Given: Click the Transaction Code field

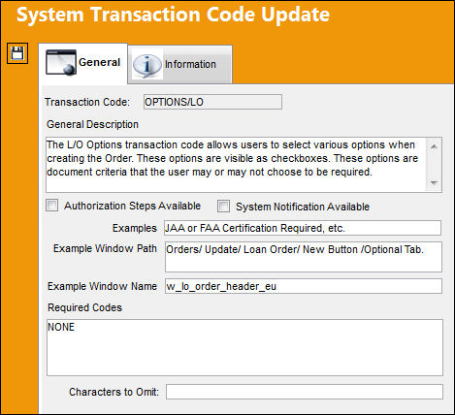Looking at the screenshot, I should 212,102.
